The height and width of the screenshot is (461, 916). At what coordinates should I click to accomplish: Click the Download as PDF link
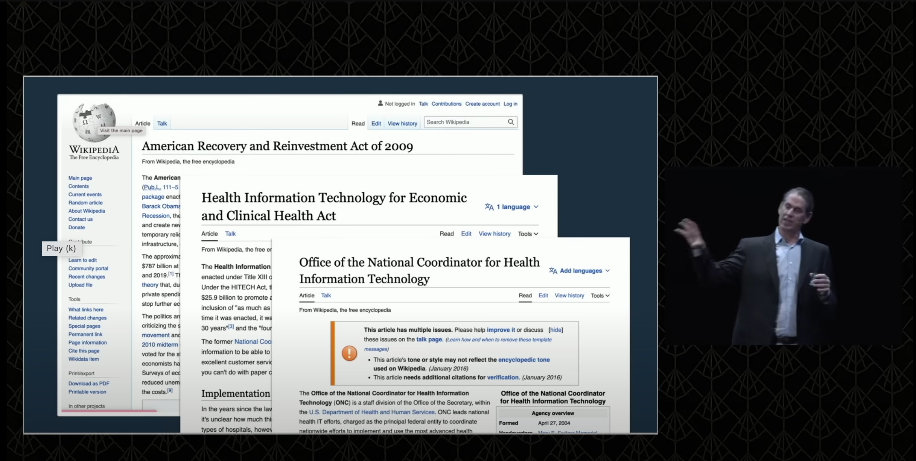(x=89, y=384)
